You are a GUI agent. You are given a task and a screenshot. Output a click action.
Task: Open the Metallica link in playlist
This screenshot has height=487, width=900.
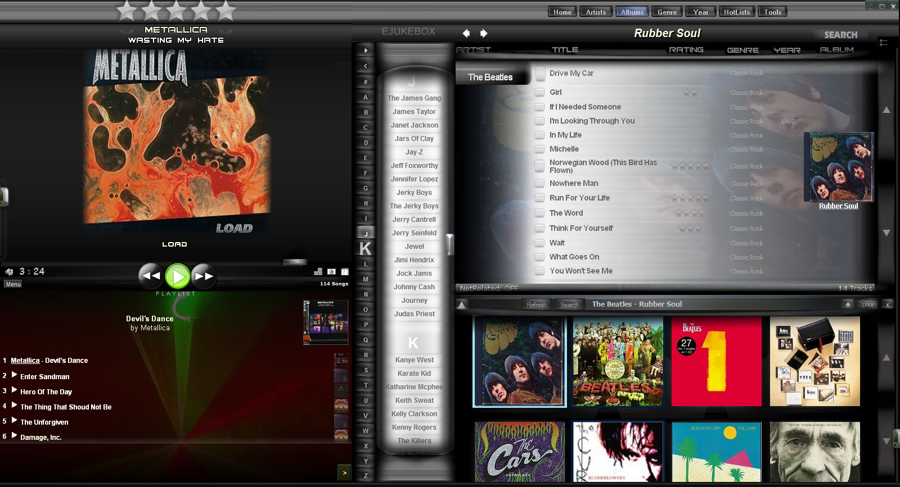point(25,361)
